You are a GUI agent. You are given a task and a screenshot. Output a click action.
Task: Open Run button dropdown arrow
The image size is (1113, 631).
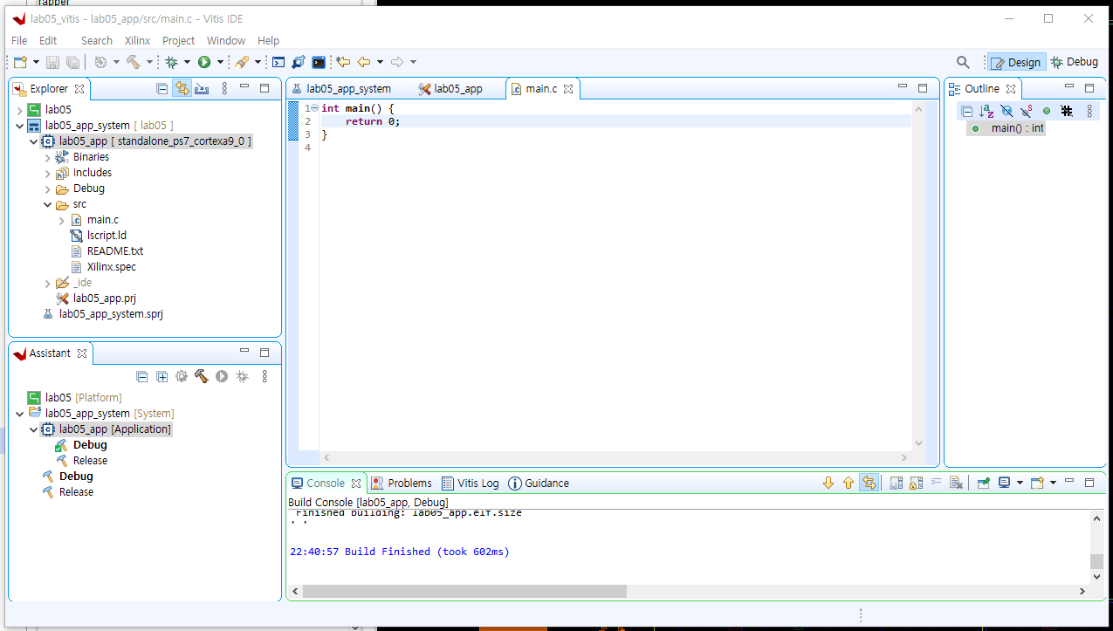pos(220,62)
